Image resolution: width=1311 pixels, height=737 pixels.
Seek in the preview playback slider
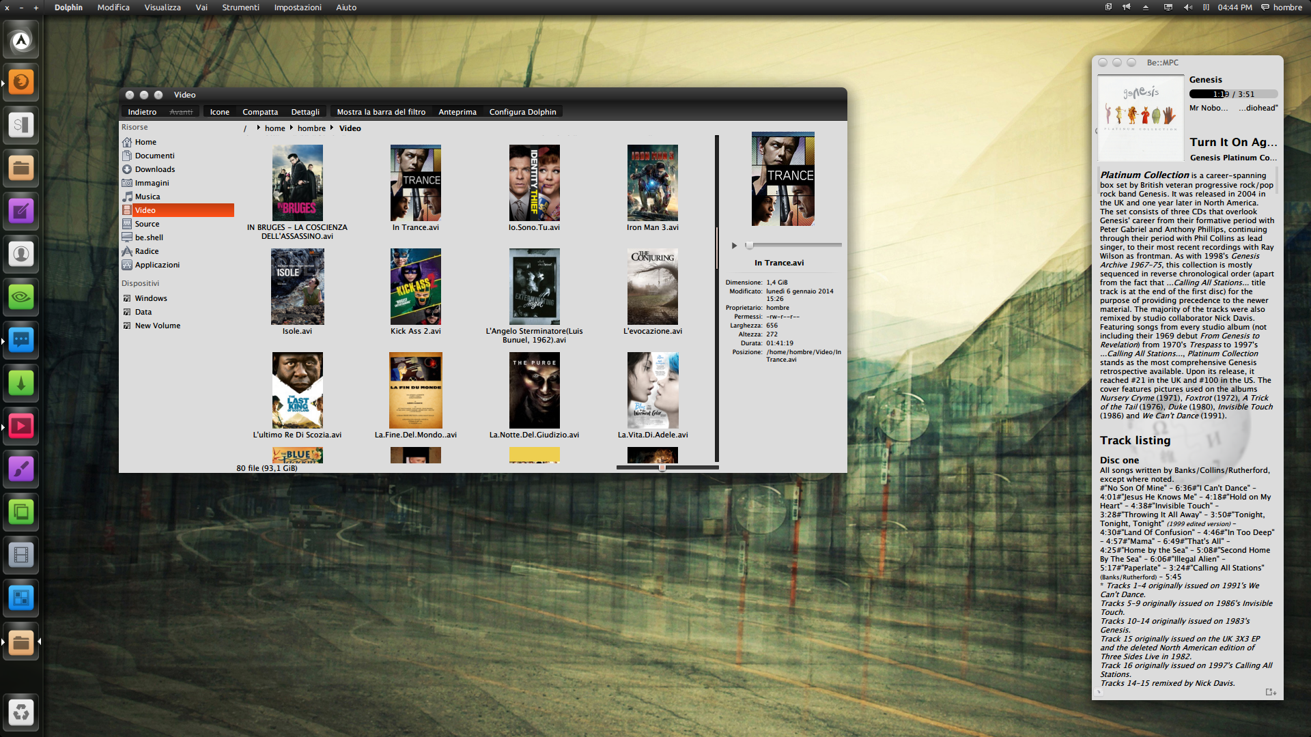pos(793,245)
